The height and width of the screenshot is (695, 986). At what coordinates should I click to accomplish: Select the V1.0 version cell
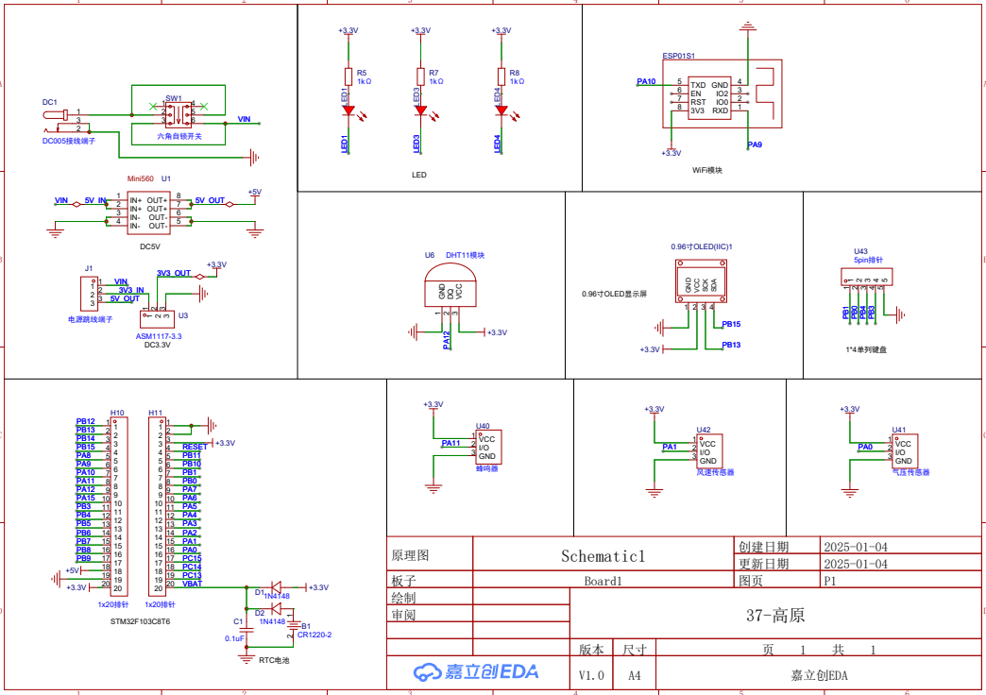pyautogui.click(x=591, y=675)
